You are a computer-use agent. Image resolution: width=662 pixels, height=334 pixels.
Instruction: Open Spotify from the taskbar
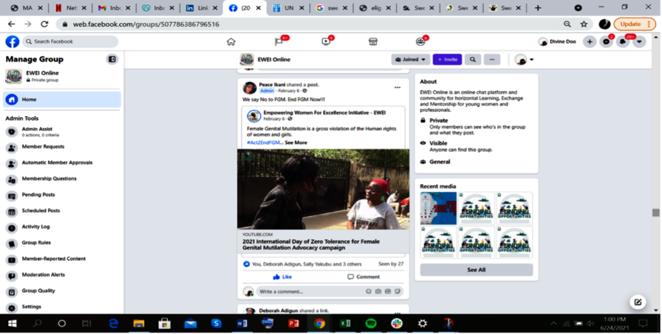click(371, 324)
